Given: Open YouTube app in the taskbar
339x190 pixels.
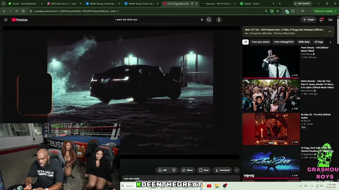Looking at the screenshot, I should click(209, 186).
